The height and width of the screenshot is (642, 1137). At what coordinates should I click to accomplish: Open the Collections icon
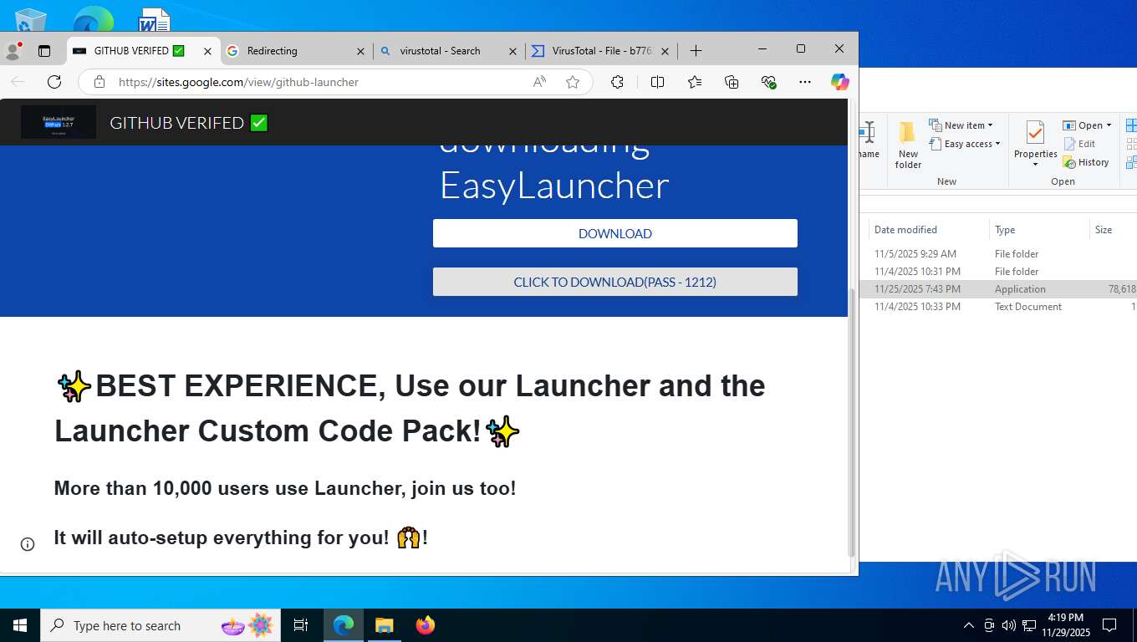click(x=732, y=82)
